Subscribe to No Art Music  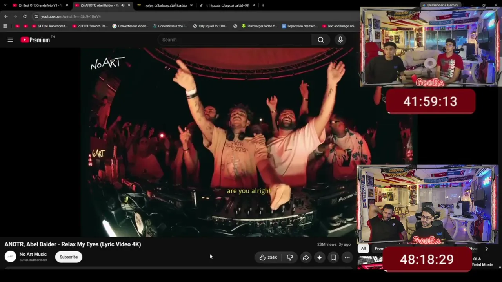point(69,257)
